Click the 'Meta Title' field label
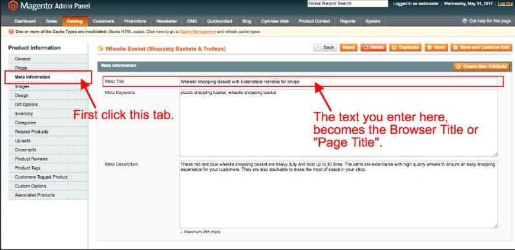515x250 pixels. coord(114,82)
